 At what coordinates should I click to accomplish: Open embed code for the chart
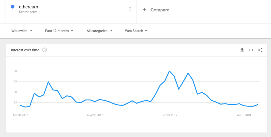251,50
